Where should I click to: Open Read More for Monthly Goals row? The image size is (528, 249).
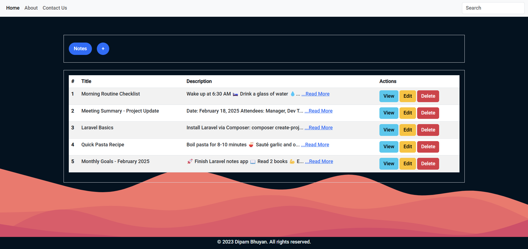(x=319, y=161)
